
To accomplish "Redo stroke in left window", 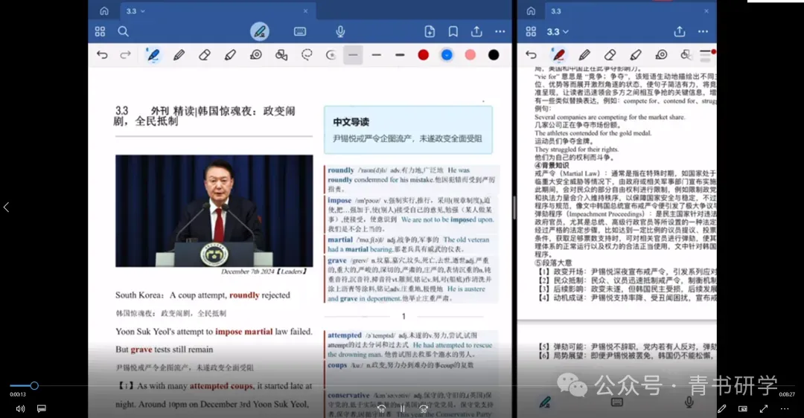I will tap(125, 55).
